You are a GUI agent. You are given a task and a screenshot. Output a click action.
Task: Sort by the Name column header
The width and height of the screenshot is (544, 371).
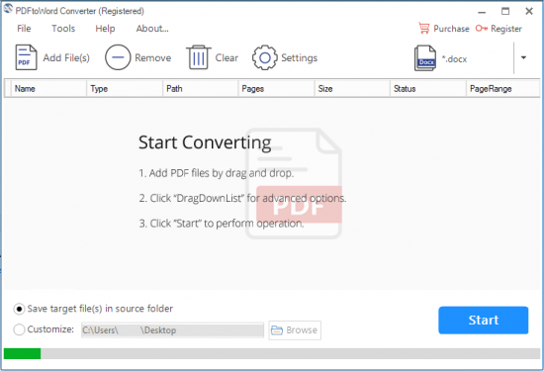pos(48,88)
